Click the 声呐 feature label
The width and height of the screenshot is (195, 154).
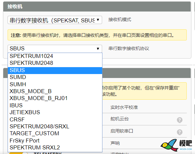point(115,143)
